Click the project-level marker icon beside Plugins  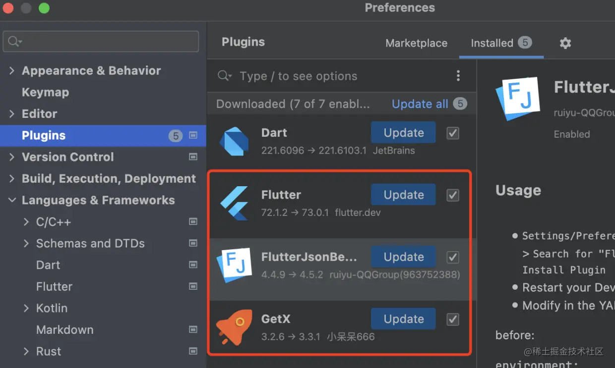click(193, 135)
